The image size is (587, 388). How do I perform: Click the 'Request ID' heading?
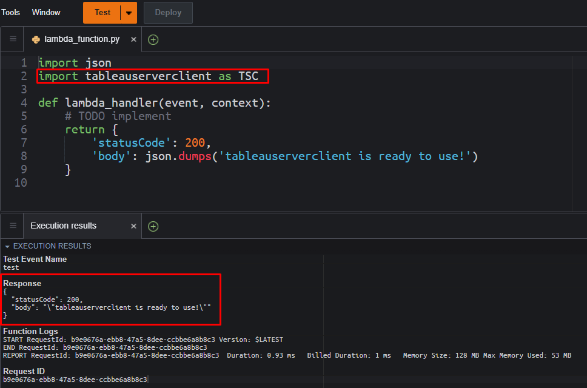coord(24,371)
